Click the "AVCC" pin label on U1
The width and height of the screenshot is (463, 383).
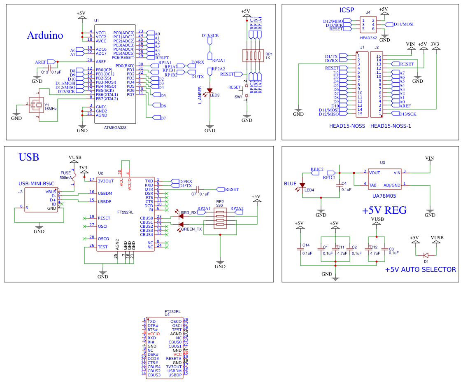point(101,41)
